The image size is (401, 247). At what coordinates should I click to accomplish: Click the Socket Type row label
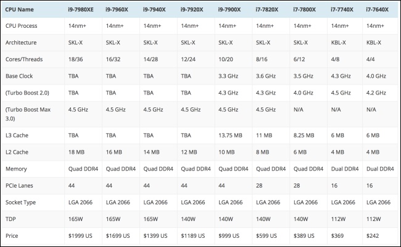[21, 203]
